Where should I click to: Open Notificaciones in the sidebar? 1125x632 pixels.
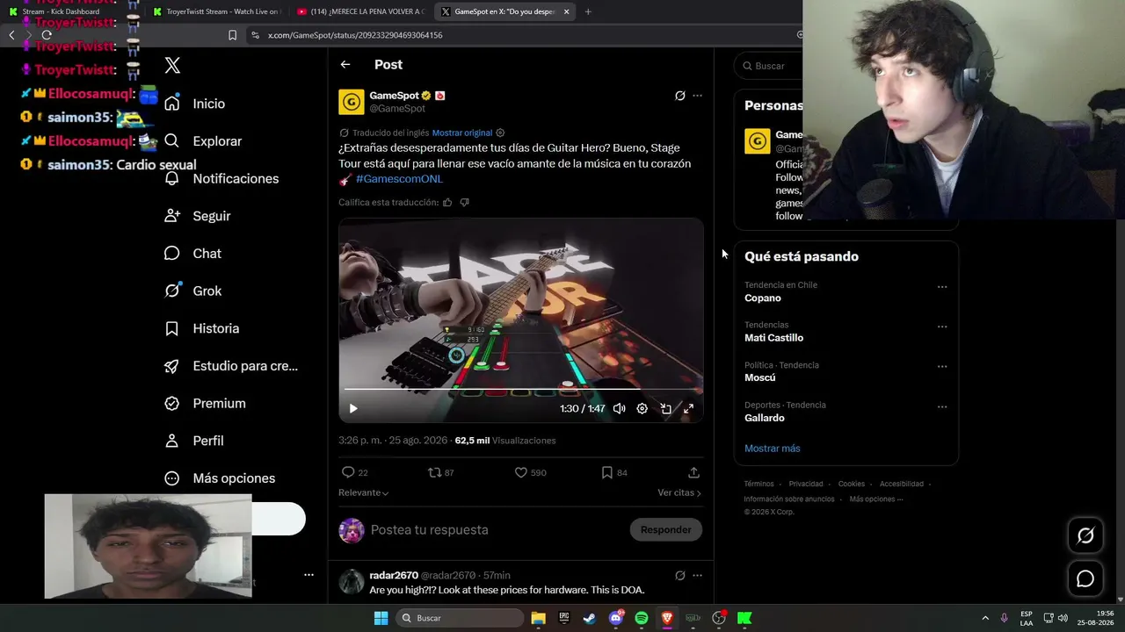(x=221, y=178)
